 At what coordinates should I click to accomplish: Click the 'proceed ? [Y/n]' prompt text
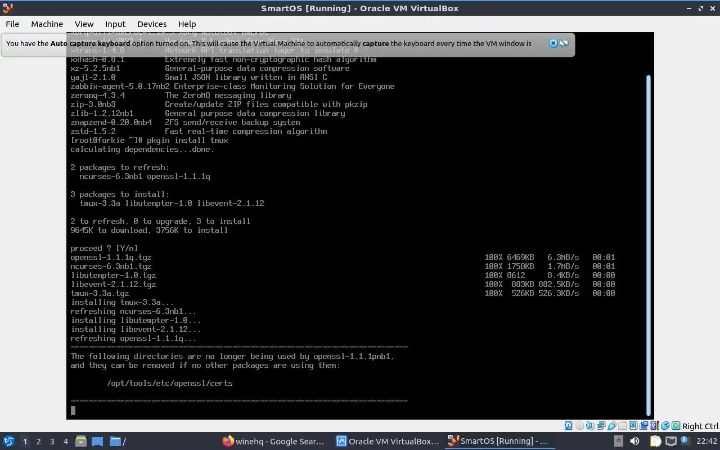104,248
